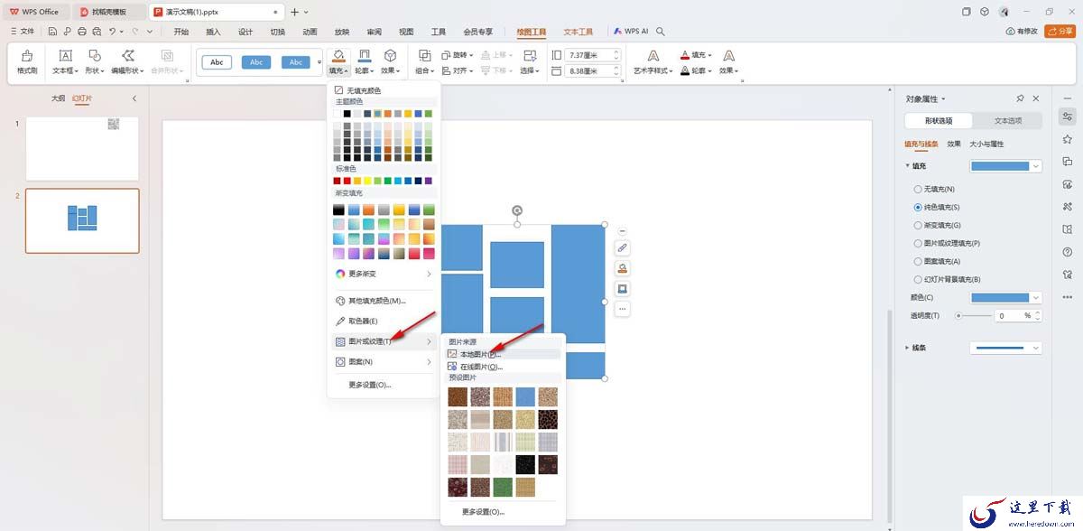
Task: Click the Share (分享) button
Action: coord(1060,31)
